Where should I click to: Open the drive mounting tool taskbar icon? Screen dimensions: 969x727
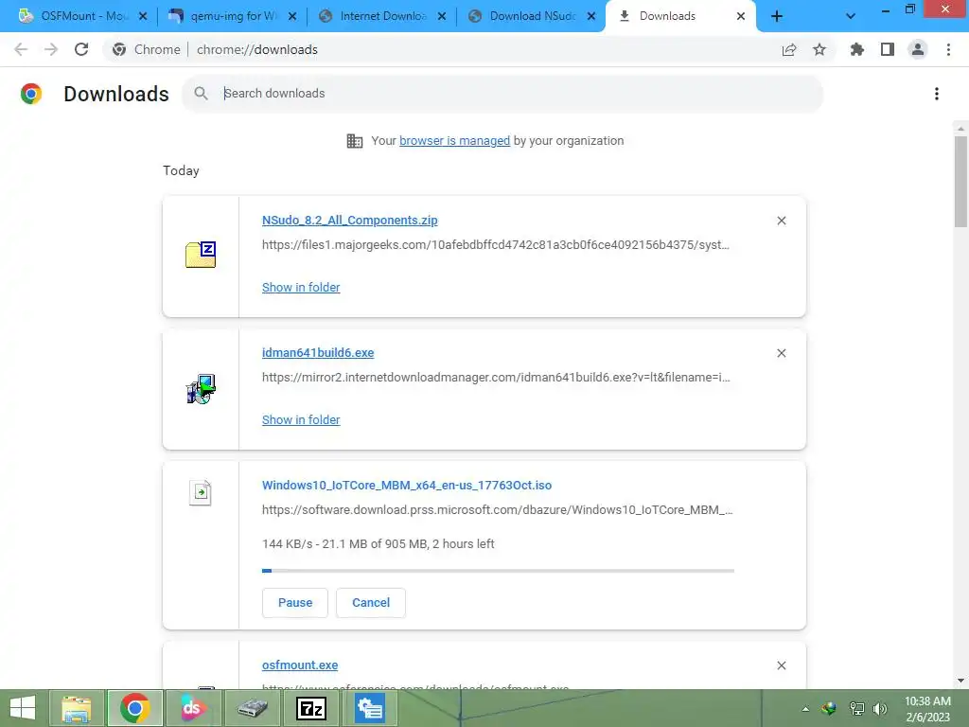pyautogui.click(x=253, y=708)
